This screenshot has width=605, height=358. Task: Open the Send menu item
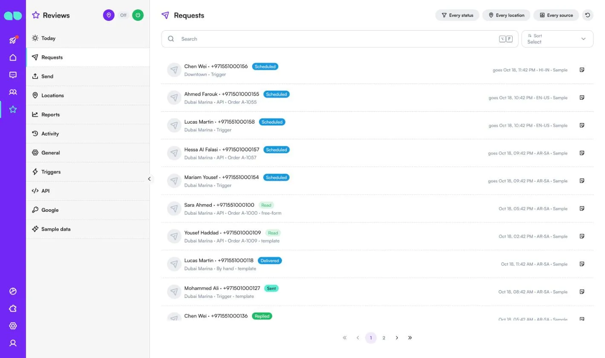pyautogui.click(x=88, y=76)
